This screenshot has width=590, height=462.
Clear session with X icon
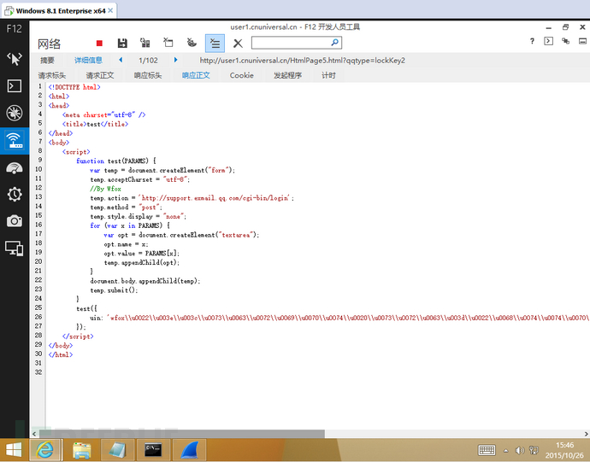(x=238, y=44)
